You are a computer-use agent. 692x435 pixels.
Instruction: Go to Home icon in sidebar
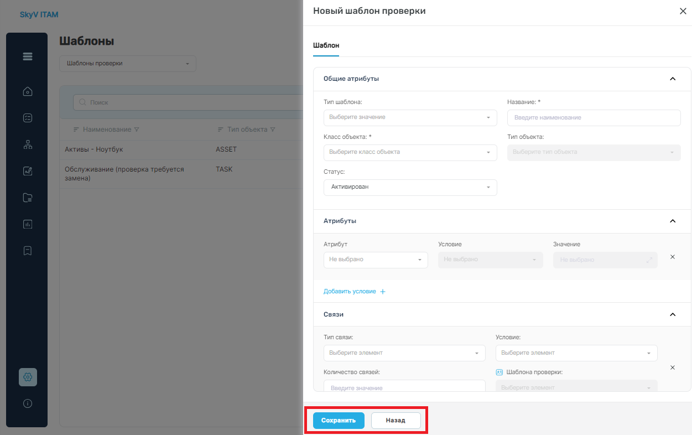pos(28,91)
